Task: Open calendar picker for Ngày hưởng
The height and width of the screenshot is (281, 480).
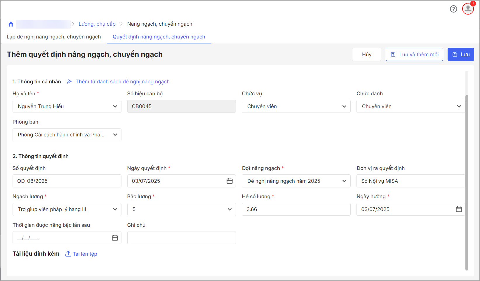Action: (x=459, y=209)
